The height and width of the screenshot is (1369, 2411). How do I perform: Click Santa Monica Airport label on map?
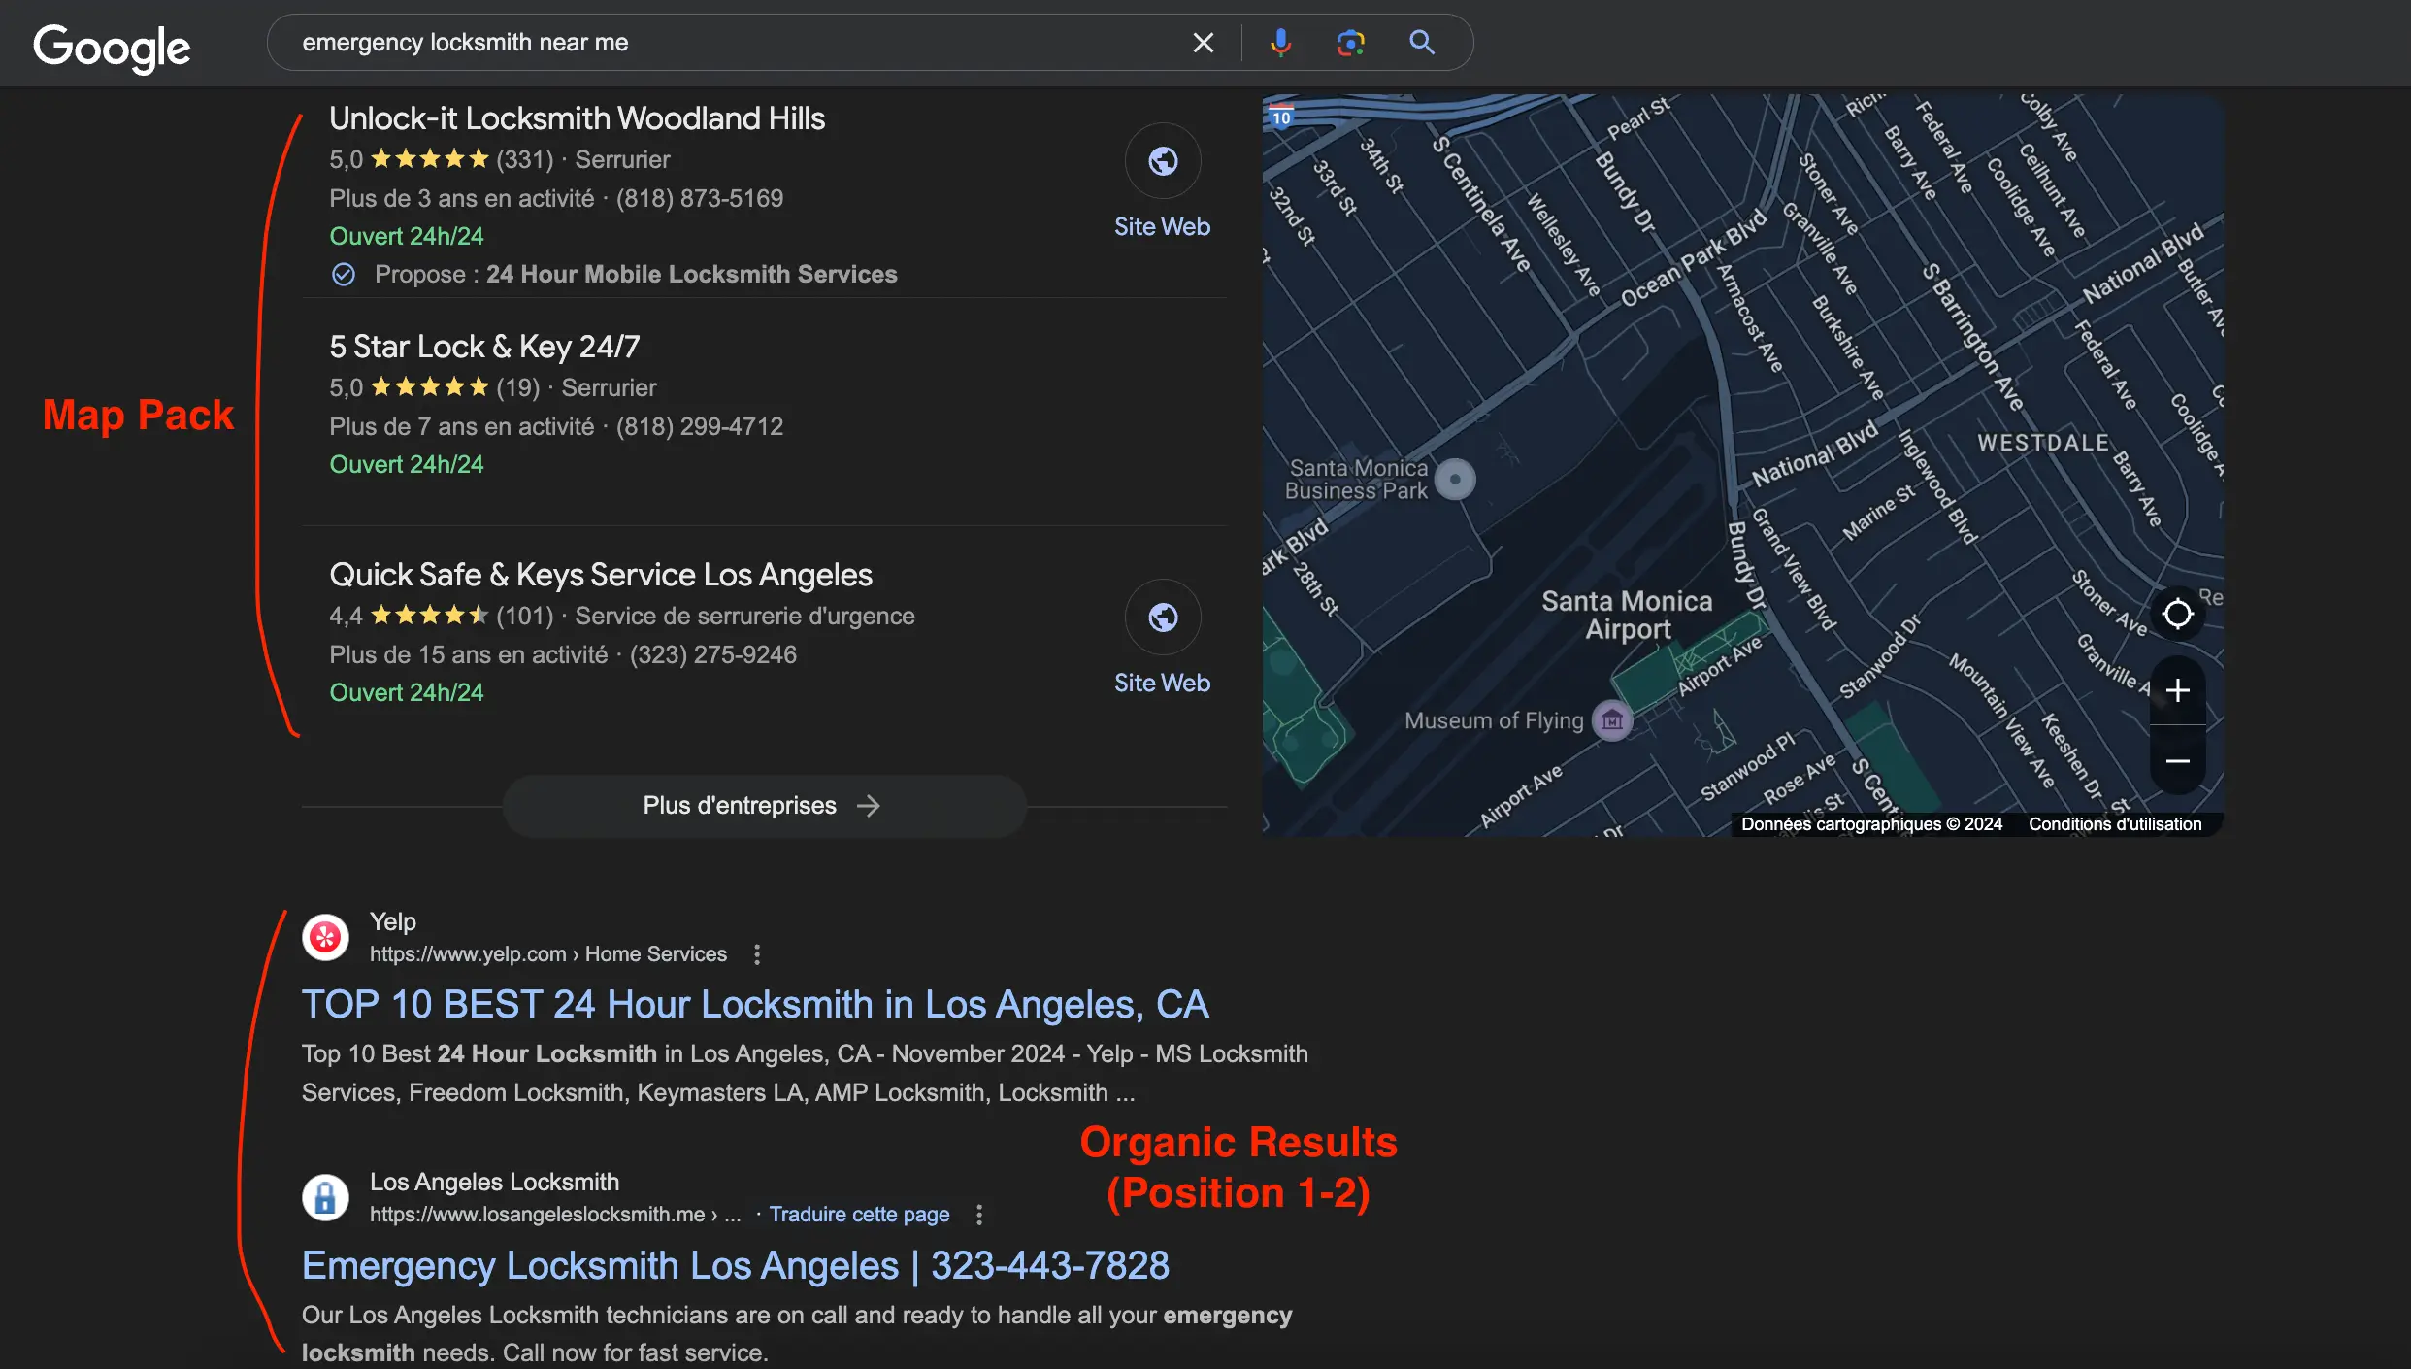point(1628,616)
